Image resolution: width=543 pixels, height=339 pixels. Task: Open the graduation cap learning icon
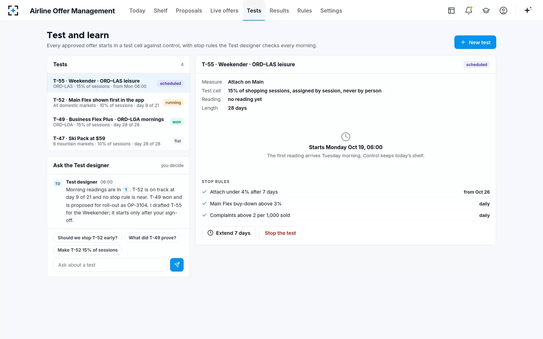(486, 11)
